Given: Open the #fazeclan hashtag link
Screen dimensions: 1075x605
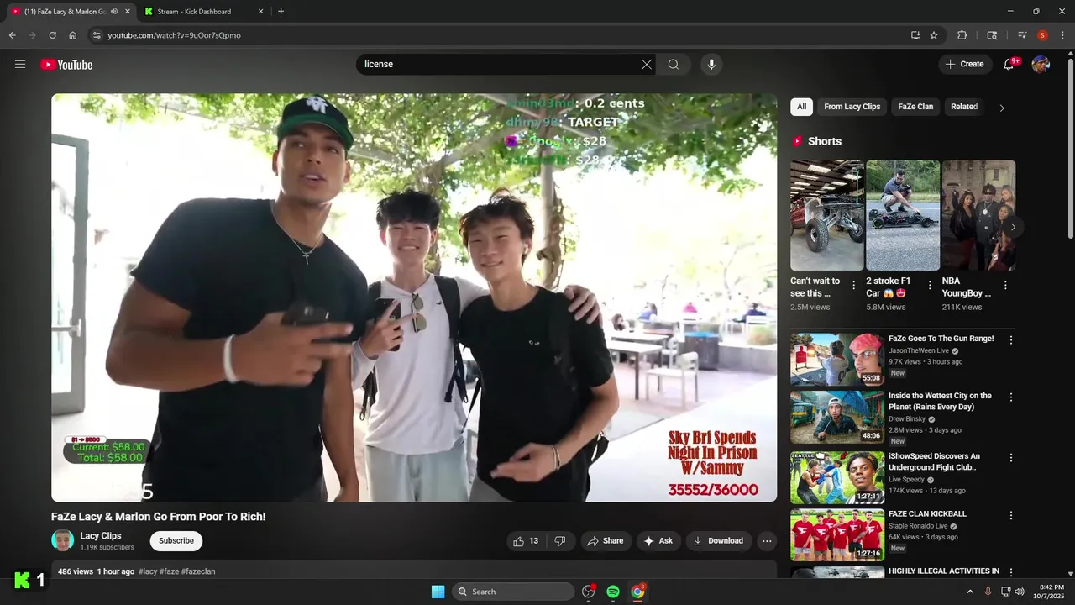Looking at the screenshot, I should pyautogui.click(x=198, y=571).
